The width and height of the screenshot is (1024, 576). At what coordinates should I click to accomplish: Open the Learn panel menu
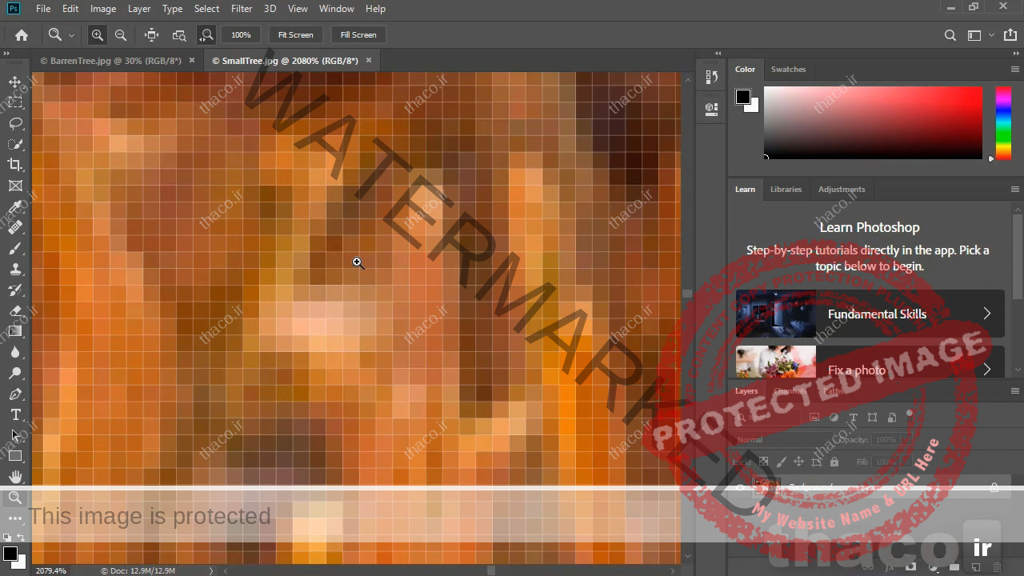coord(1015,190)
